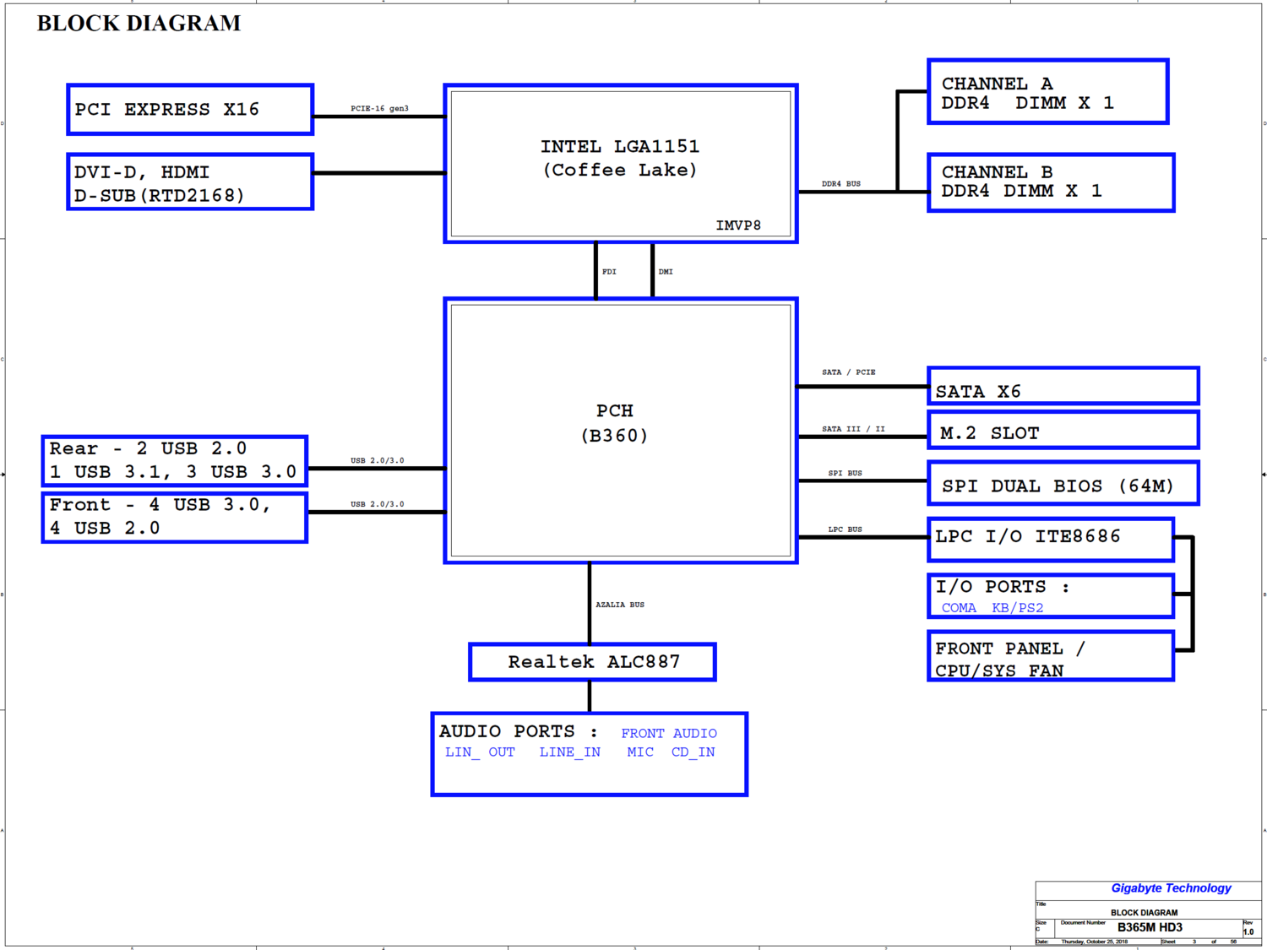Click the COMA label in I/O Ports
The height and width of the screenshot is (950, 1267).
pos(959,608)
